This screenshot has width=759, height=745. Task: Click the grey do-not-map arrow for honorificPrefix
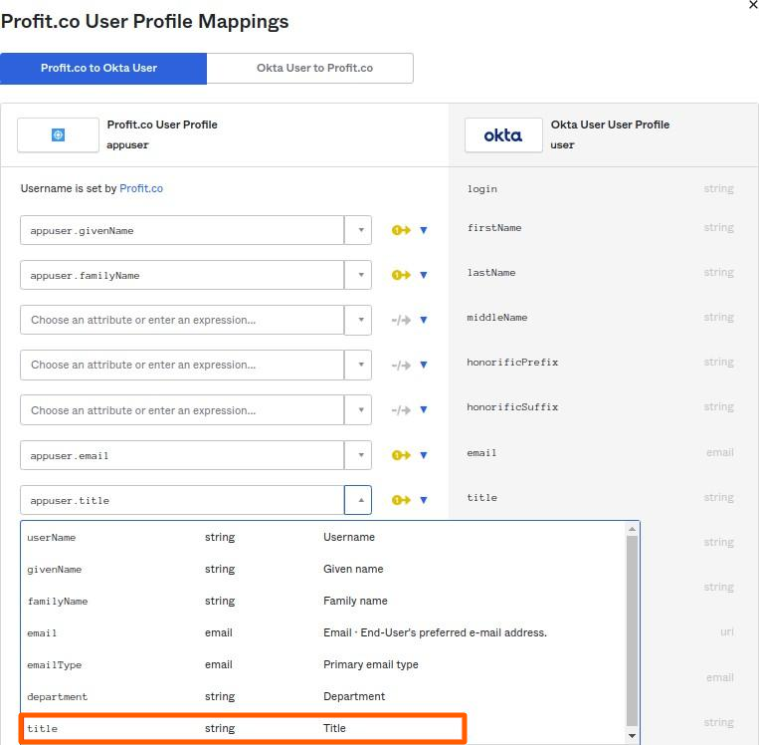point(401,365)
